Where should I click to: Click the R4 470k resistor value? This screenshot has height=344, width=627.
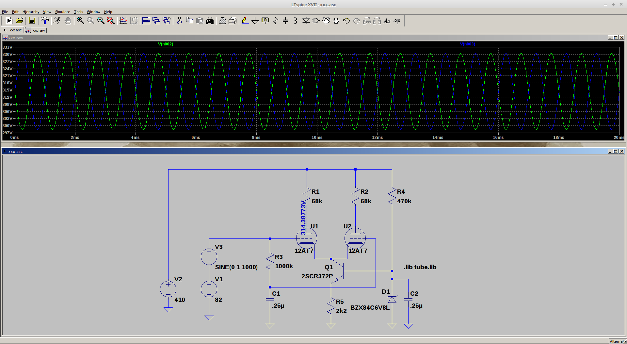[404, 201]
